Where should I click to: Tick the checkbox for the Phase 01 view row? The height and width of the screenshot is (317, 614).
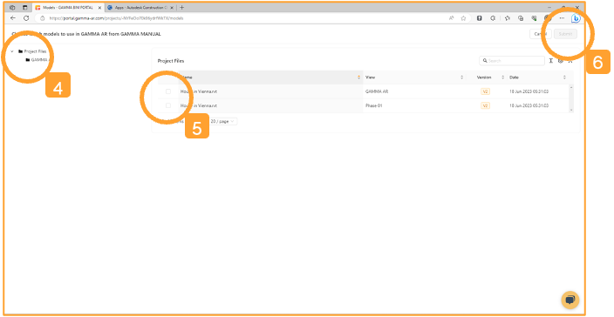pyautogui.click(x=168, y=105)
